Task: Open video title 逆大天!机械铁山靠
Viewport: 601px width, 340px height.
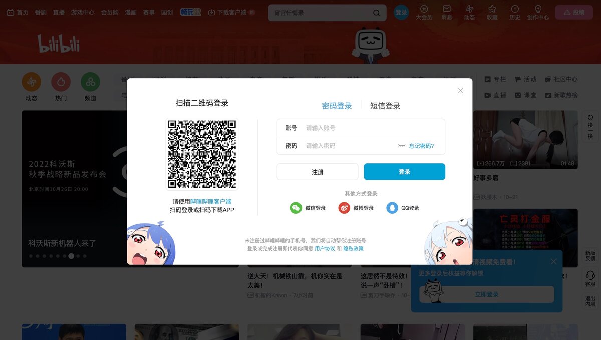Action: point(295,280)
